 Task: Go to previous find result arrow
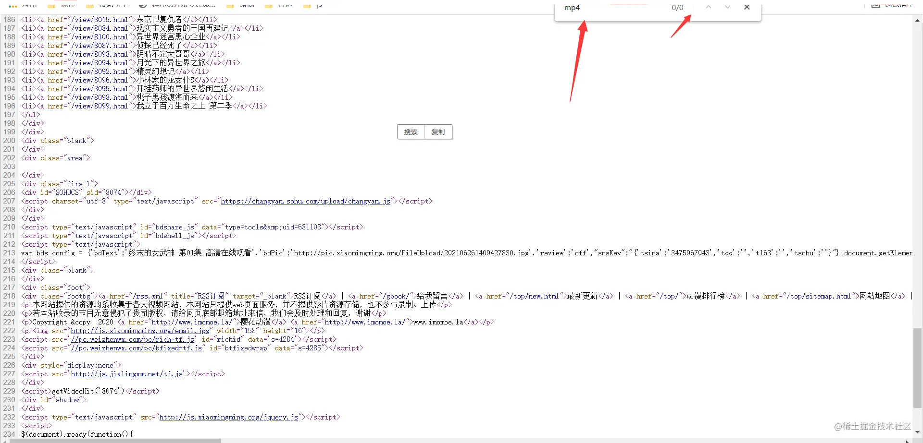click(708, 7)
